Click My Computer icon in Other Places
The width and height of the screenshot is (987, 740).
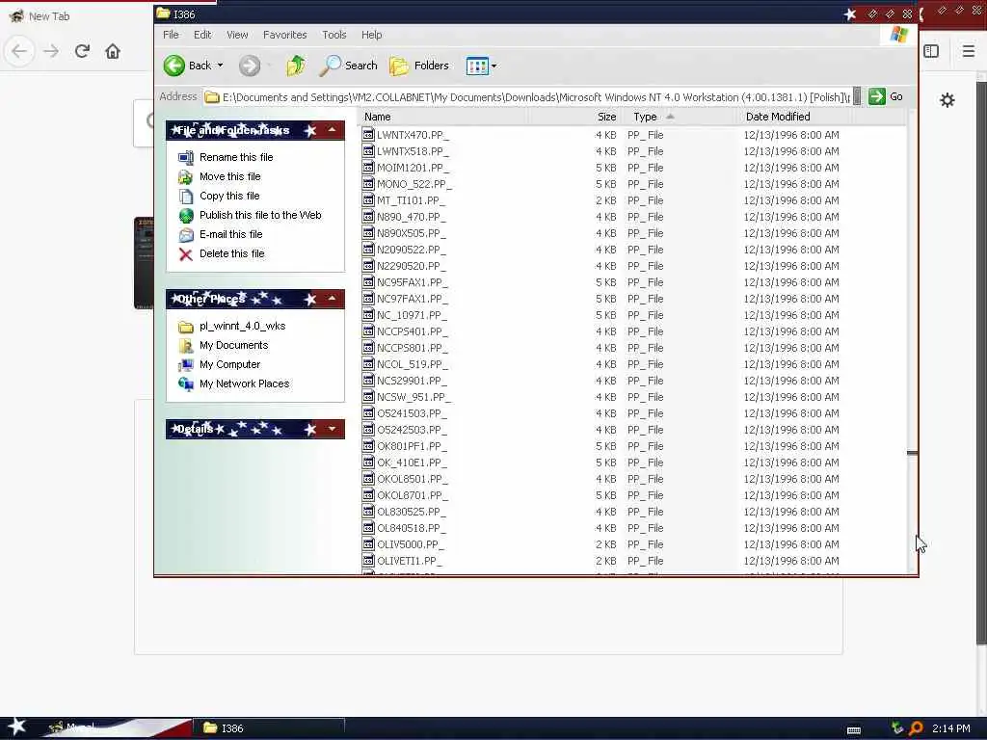coord(186,365)
